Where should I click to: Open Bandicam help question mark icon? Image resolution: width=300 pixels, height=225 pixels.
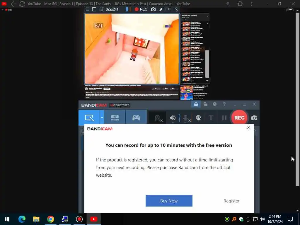pos(224,104)
